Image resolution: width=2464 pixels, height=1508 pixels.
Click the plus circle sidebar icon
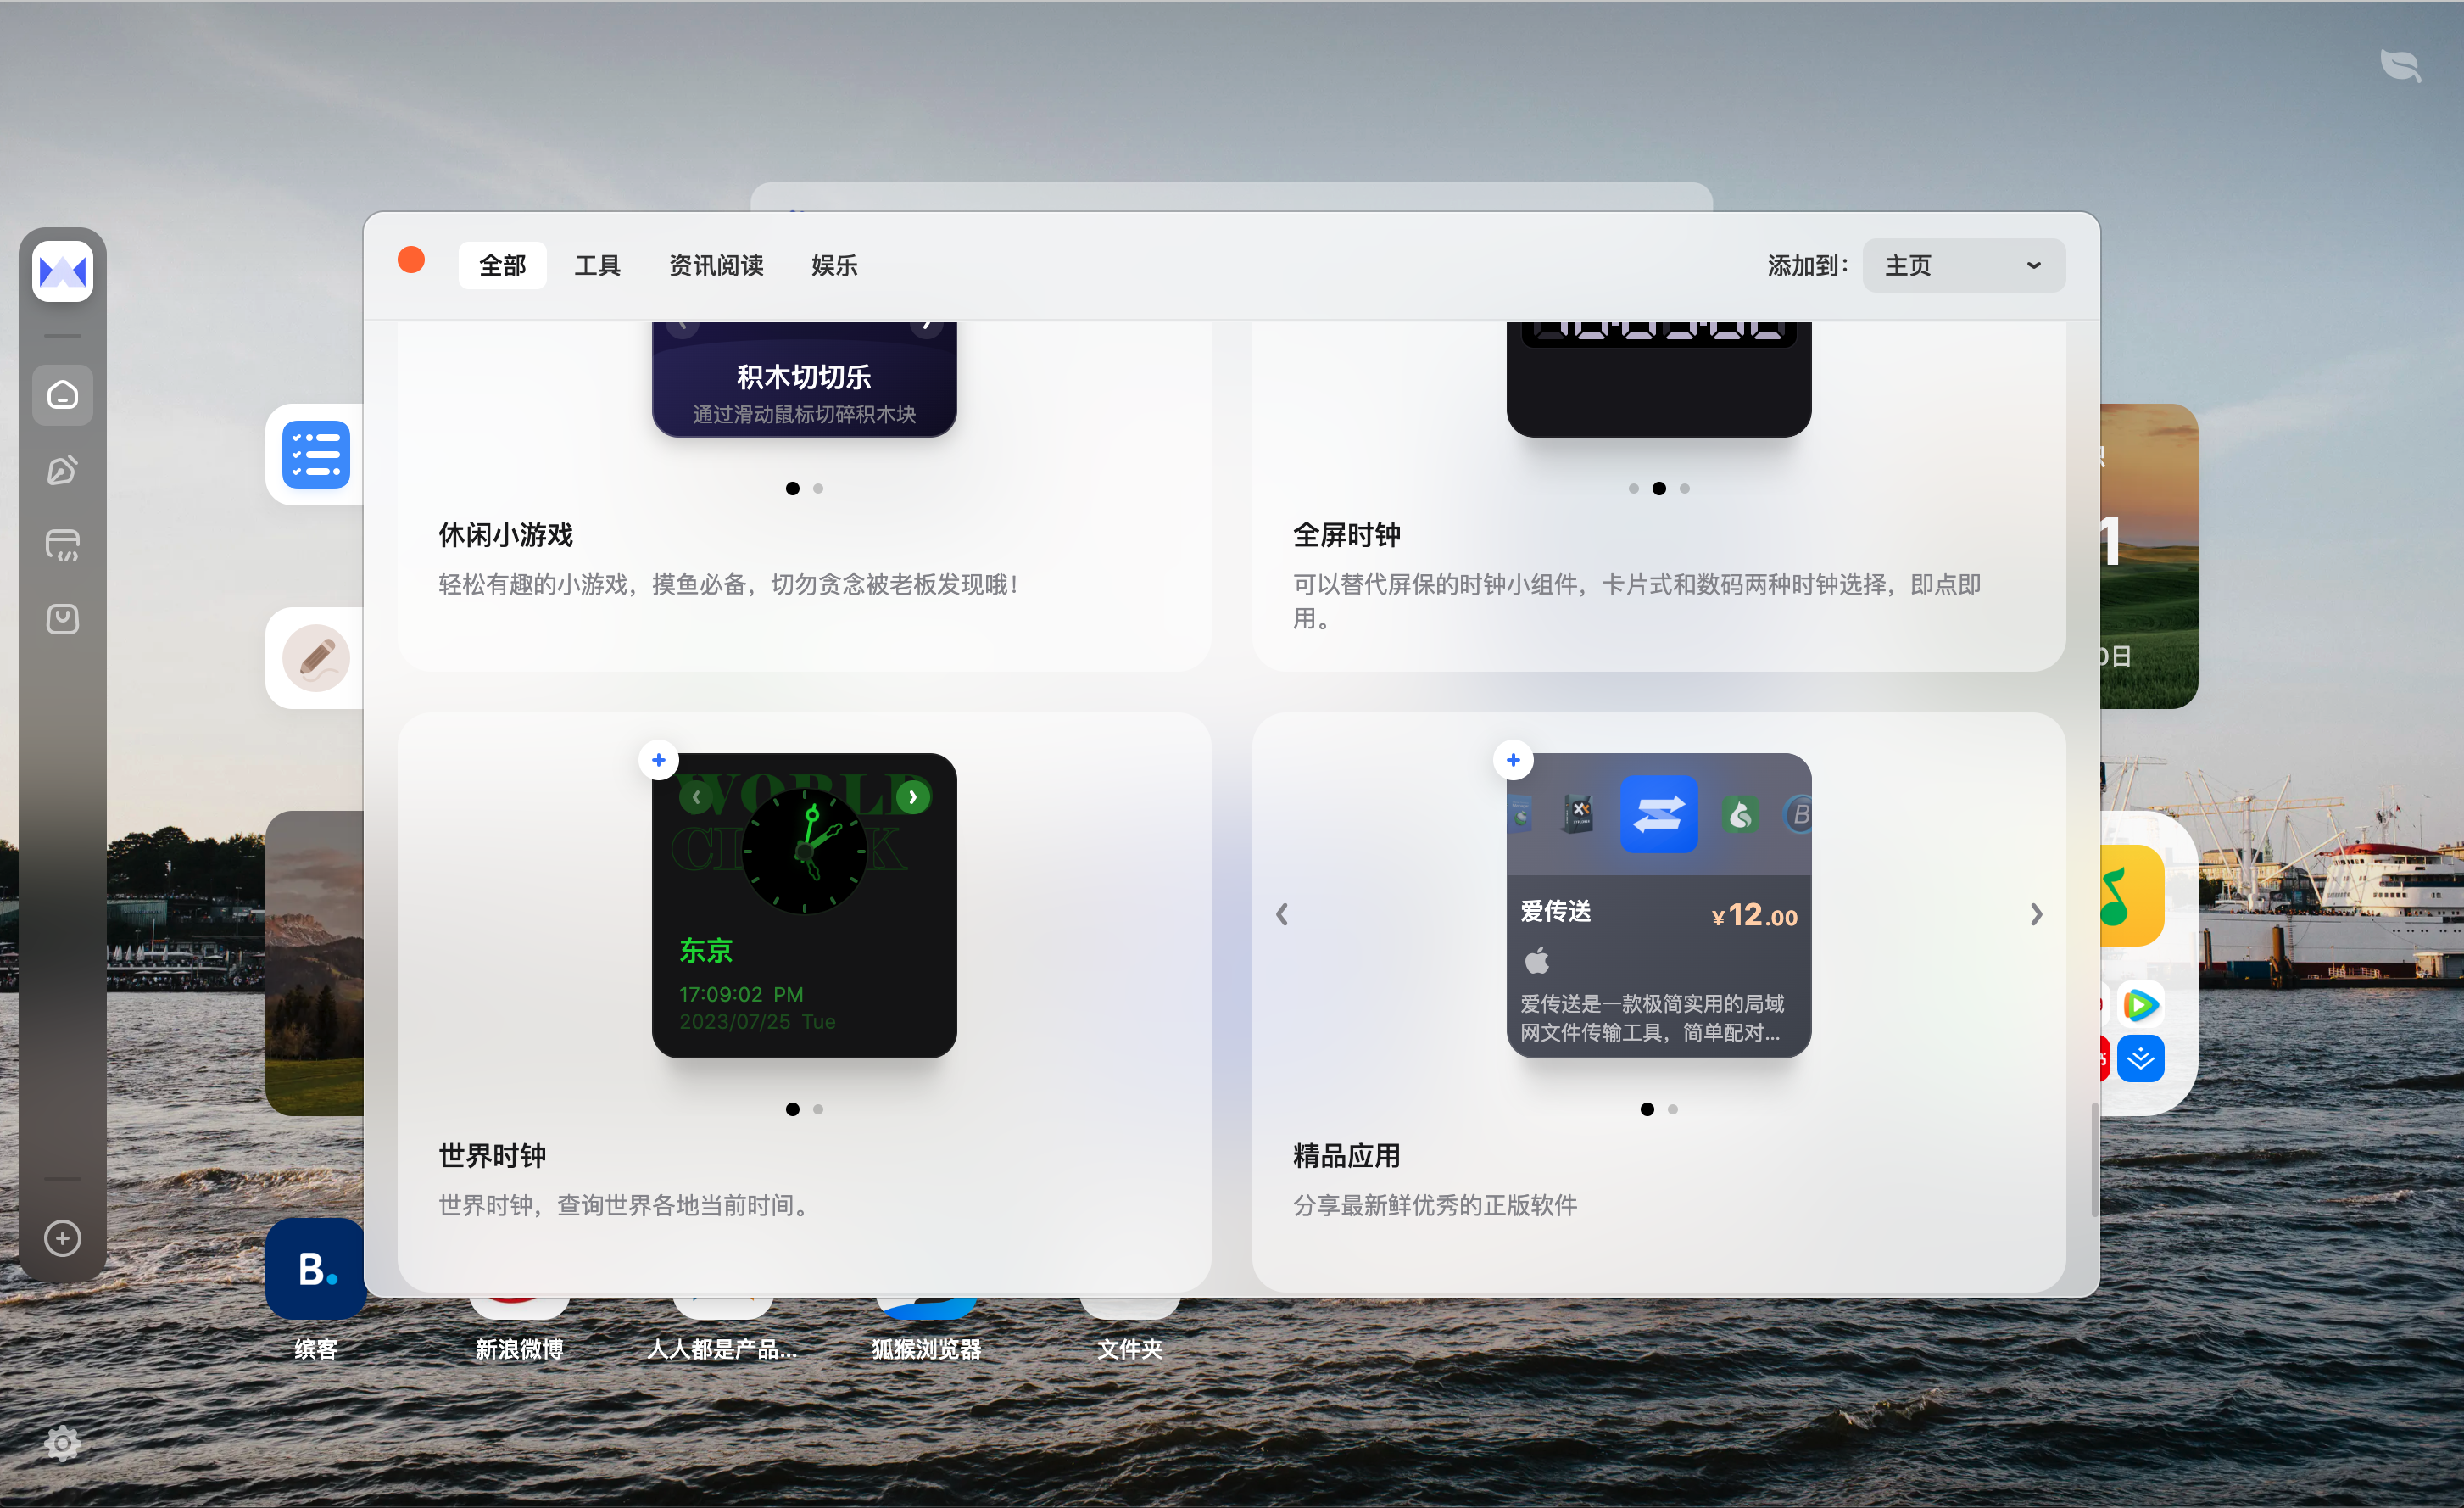click(62, 1238)
